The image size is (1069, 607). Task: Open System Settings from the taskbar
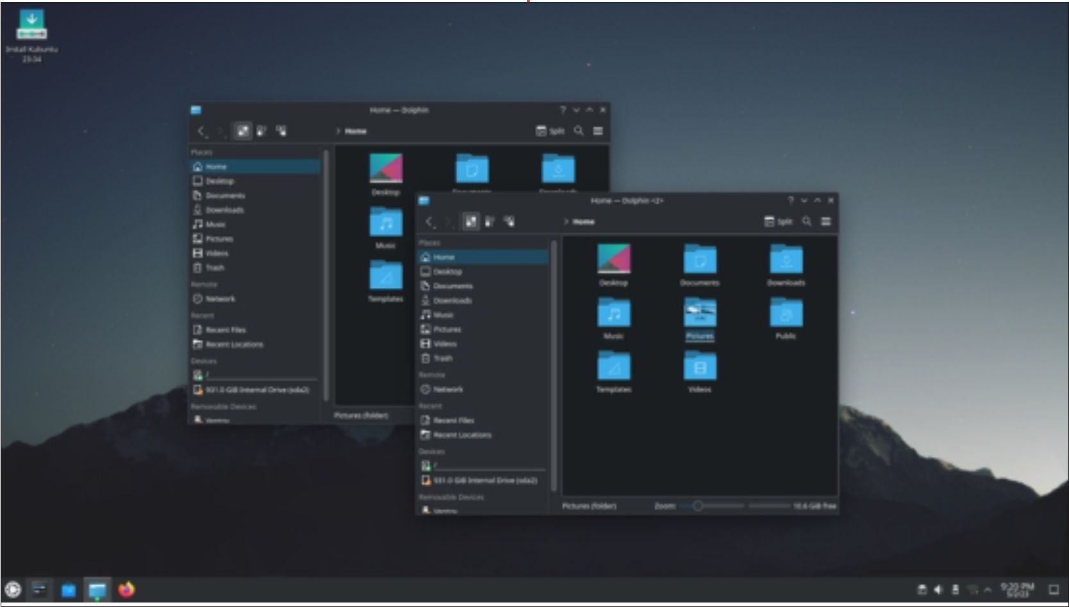tap(40, 589)
